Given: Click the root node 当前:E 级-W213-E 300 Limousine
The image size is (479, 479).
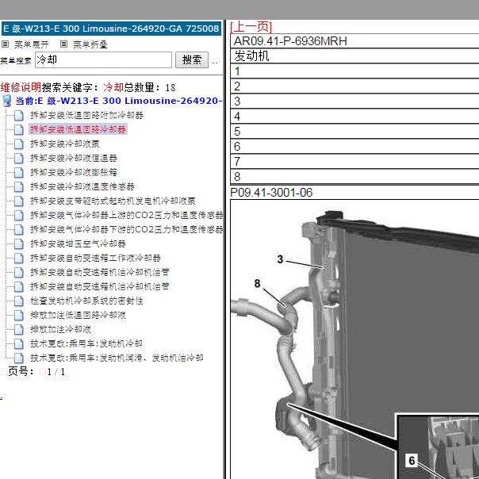Looking at the screenshot, I should [118, 101].
